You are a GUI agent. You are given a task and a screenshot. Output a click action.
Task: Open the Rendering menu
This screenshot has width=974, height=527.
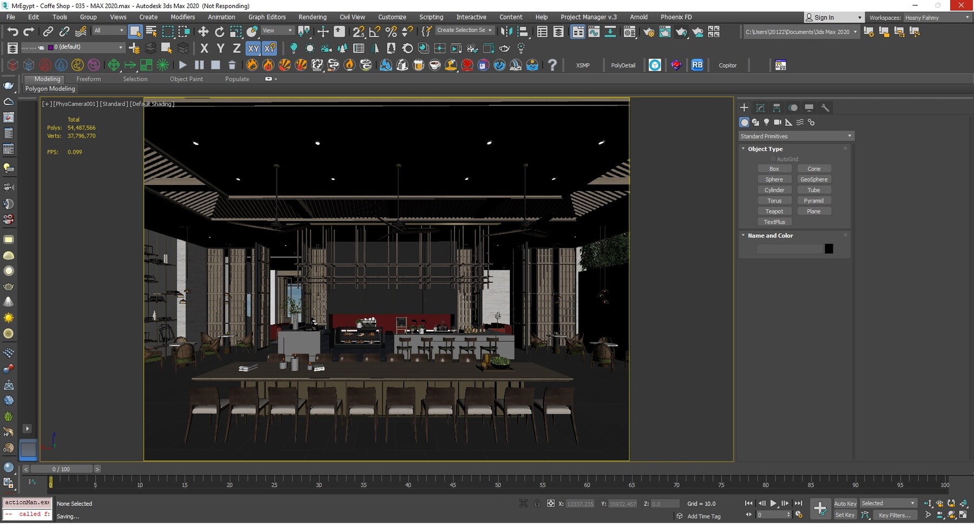pos(312,17)
